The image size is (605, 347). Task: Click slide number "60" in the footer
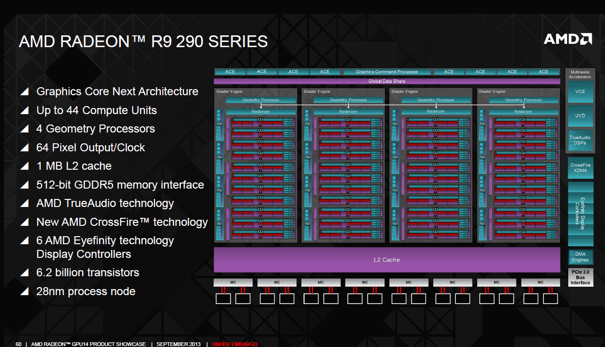(x=18, y=344)
